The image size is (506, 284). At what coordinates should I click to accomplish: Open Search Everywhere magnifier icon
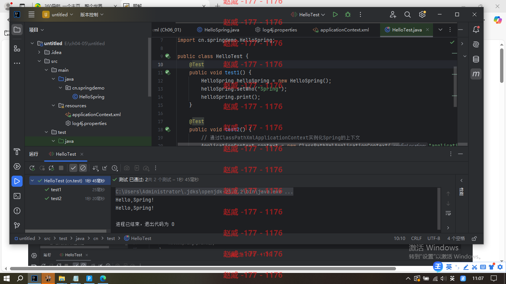407,14
